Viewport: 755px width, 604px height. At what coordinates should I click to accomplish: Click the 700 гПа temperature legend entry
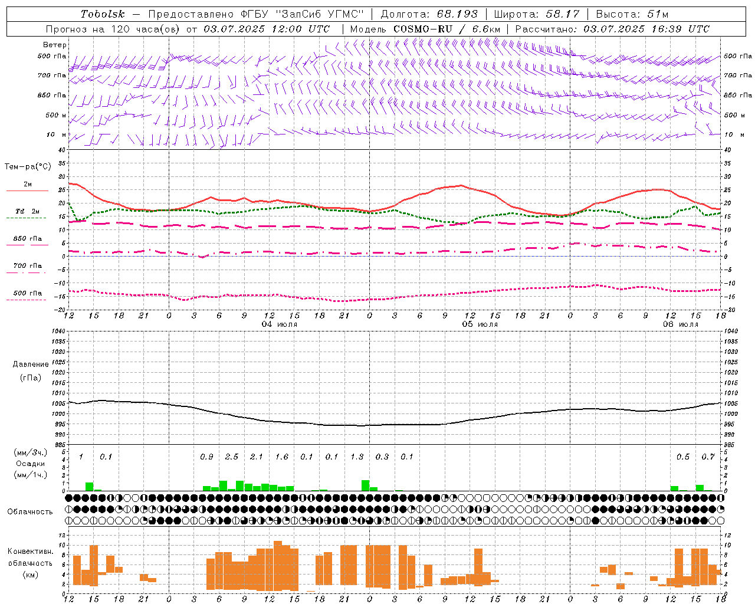click(28, 266)
